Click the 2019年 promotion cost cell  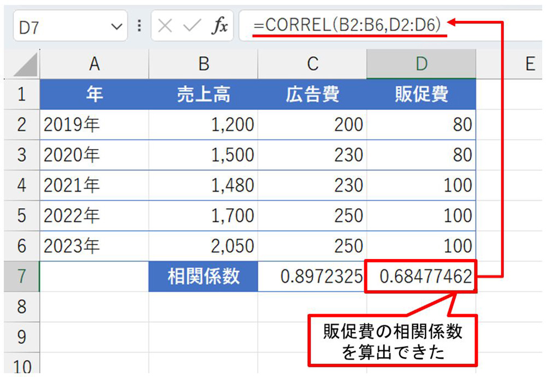(422, 125)
